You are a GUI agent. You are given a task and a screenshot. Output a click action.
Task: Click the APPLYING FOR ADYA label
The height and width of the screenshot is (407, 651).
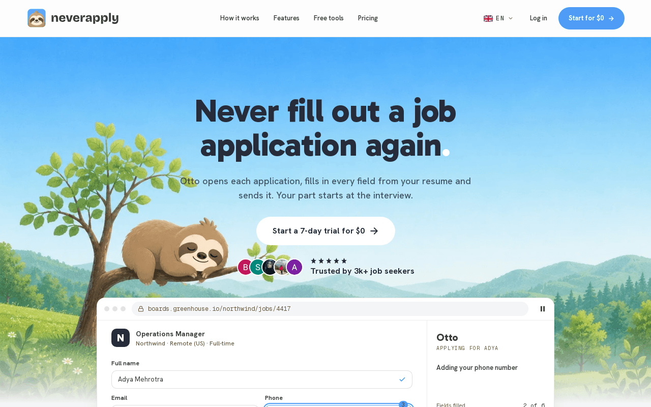click(x=467, y=348)
